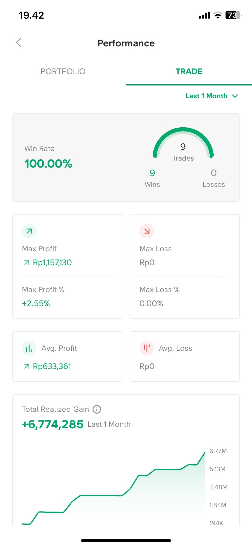Select the TRADE tab

point(189,71)
